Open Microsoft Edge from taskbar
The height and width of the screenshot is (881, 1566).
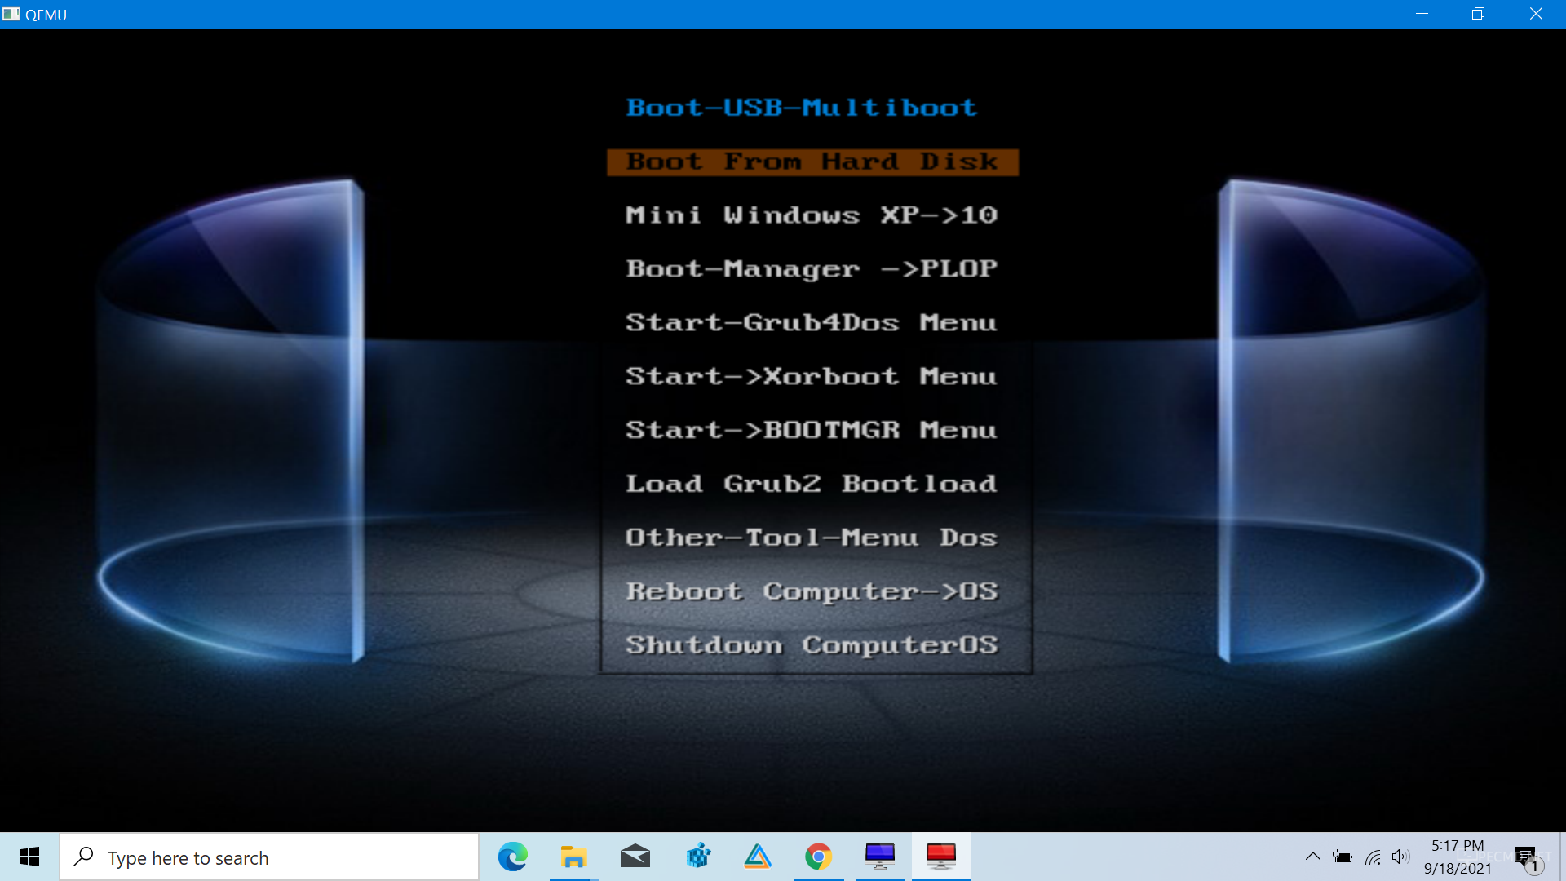click(513, 857)
